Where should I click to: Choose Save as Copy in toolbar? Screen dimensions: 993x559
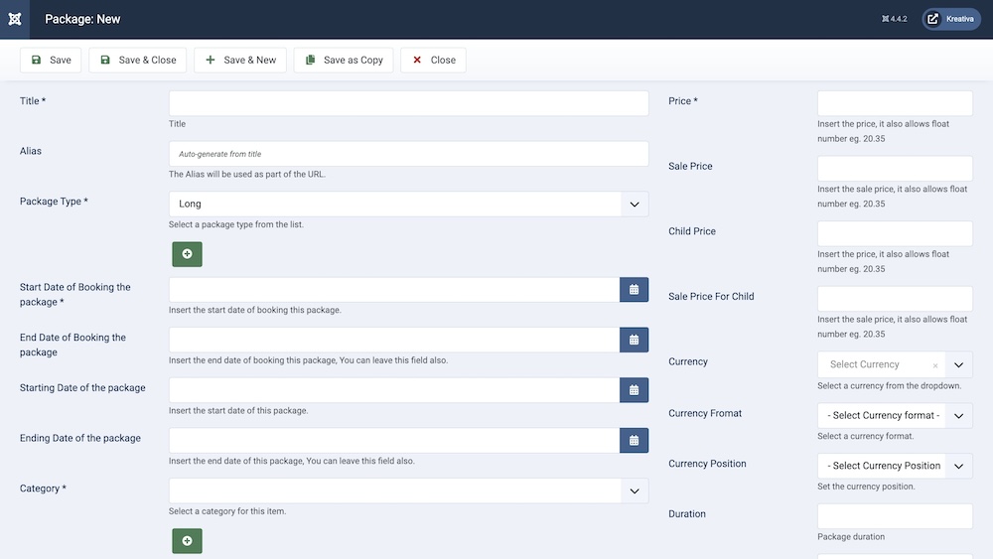click(x=344, y=60)
